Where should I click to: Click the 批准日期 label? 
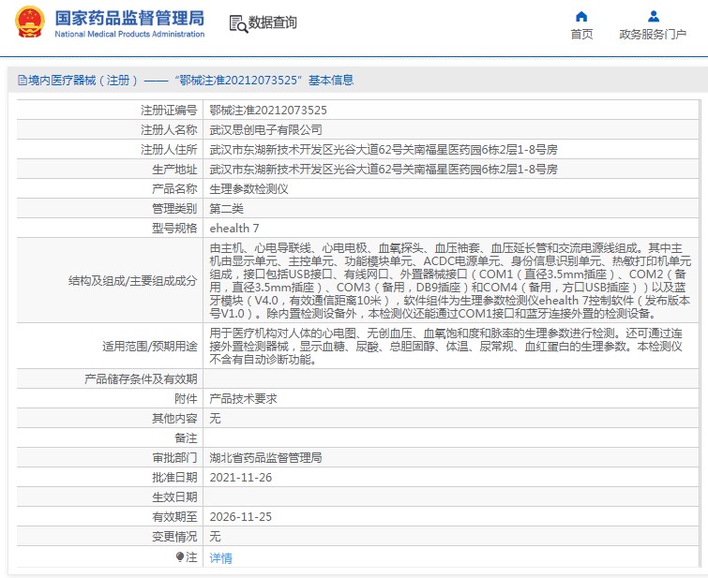[x=174, y=478]
